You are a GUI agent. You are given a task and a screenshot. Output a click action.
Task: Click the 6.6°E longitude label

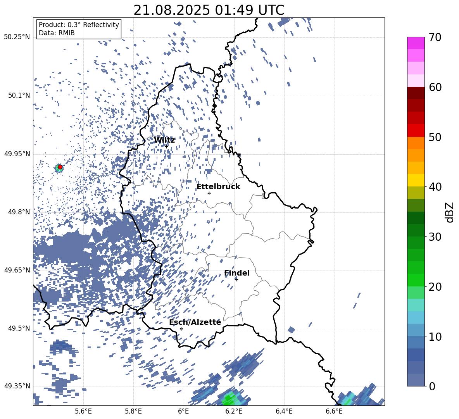(334, 411)
